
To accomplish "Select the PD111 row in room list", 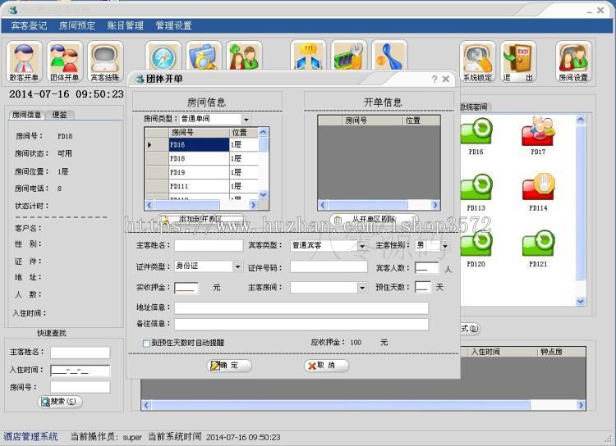I will [x=202, y=186].
